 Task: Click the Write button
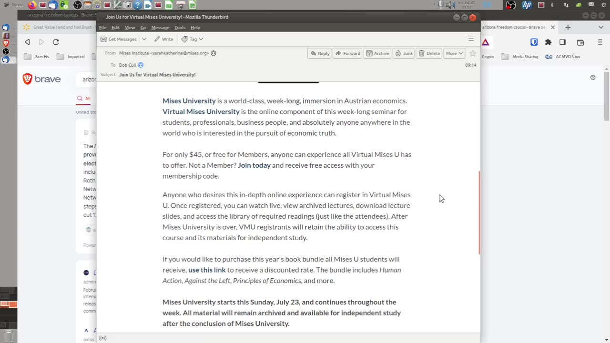click(x=163, y=39)
